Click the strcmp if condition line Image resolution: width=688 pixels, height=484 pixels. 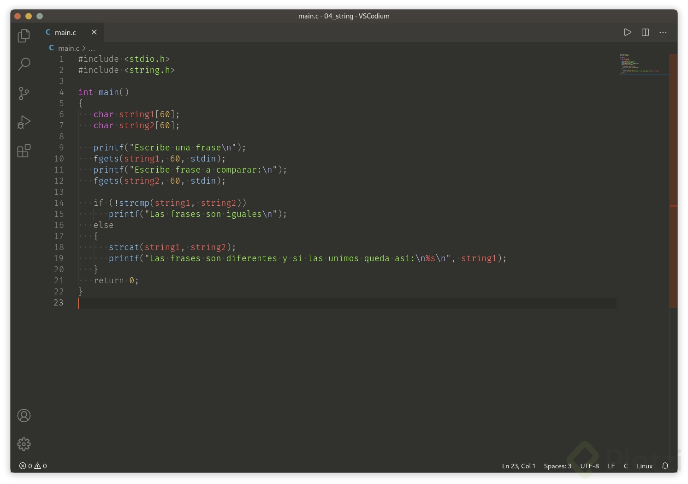170,203
